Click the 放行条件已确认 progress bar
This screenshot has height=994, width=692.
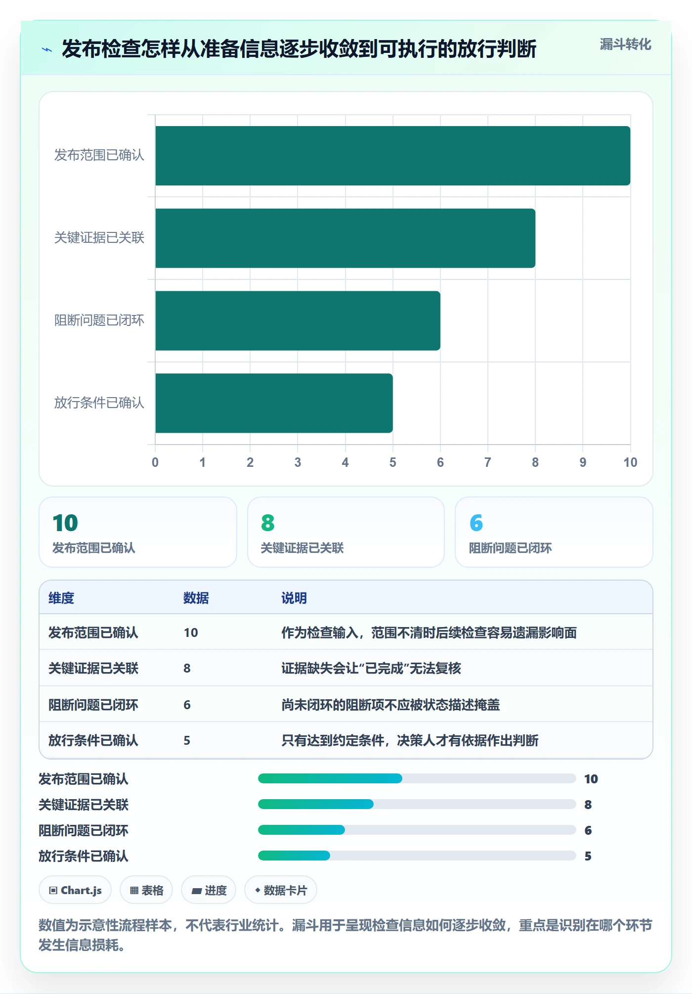[417, 856]
